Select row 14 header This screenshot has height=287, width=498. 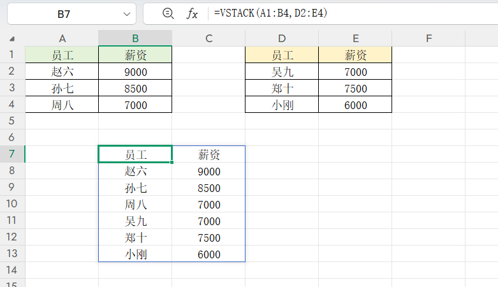coord(12,270)
